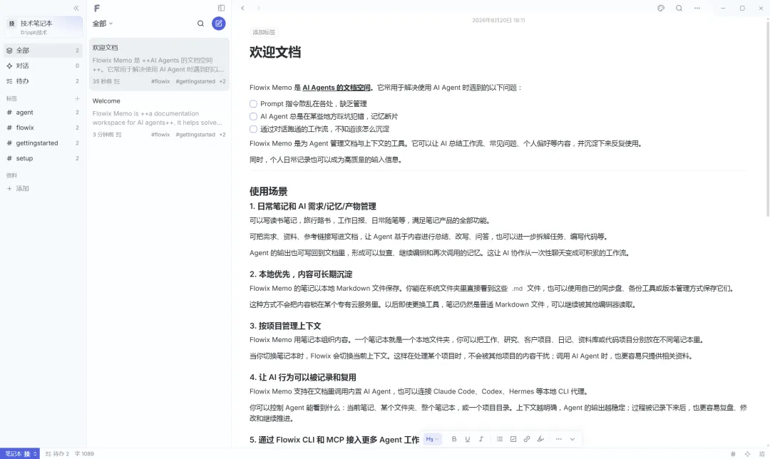Insert bullet list from floating toolbar
This screenshot has width=770, height=459.
tap(499, 439)
